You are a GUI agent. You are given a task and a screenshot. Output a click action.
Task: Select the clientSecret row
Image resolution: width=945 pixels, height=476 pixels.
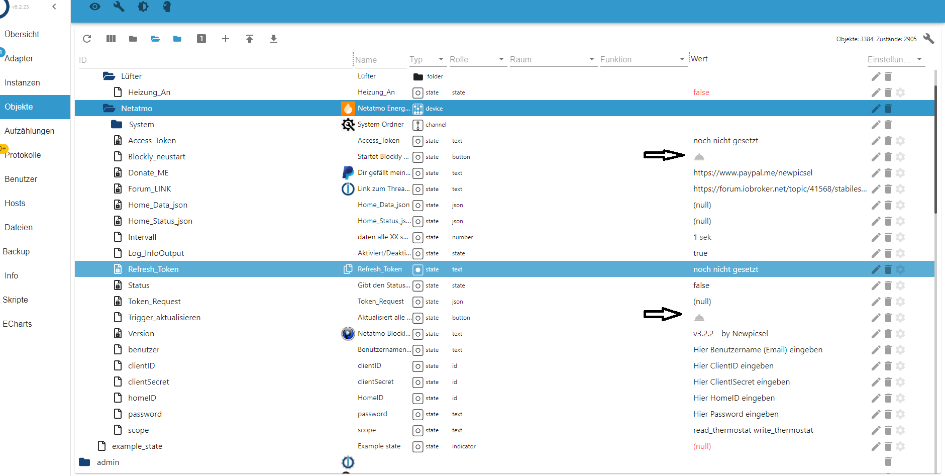click(x=504, y=382)
